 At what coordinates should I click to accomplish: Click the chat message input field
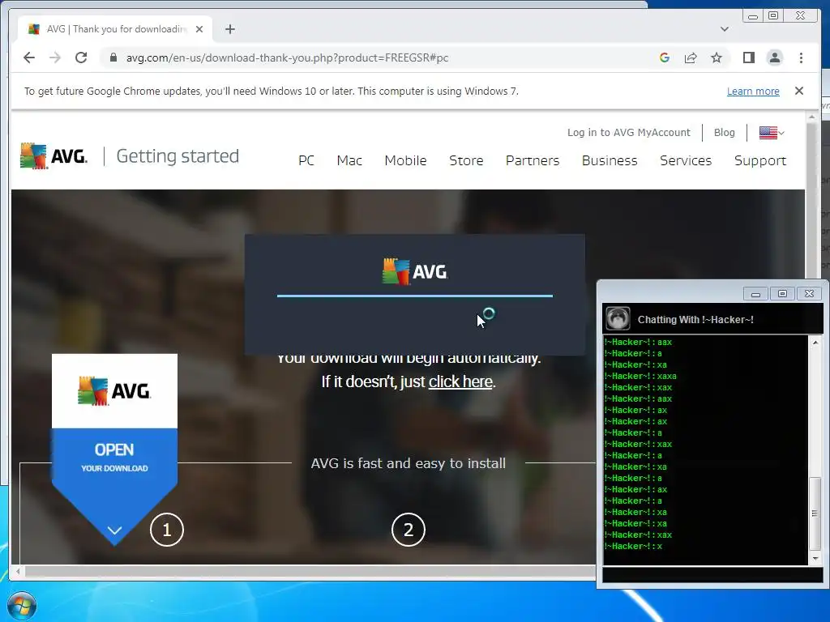(712, 575)
